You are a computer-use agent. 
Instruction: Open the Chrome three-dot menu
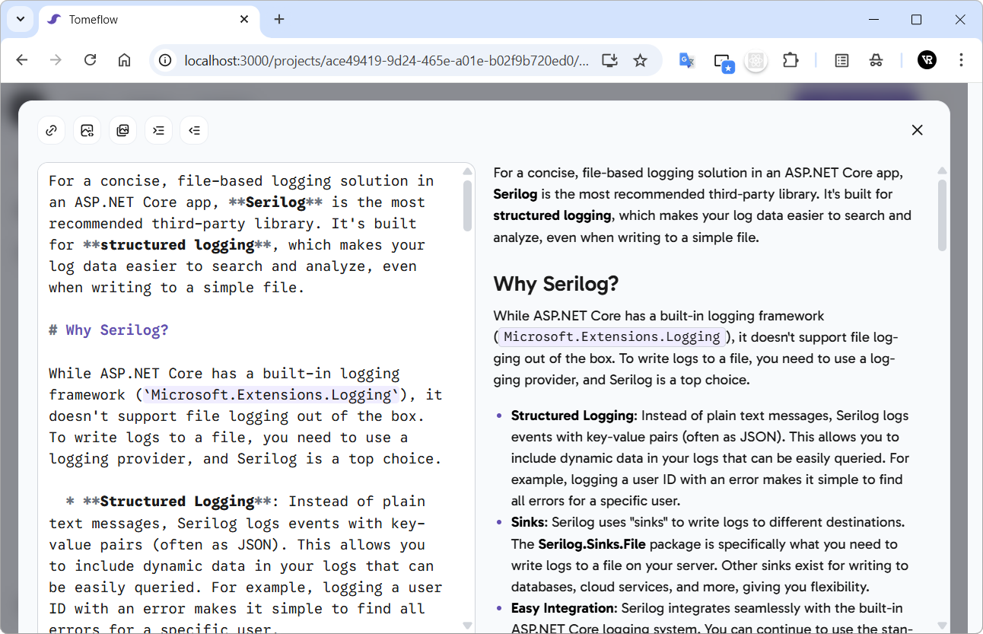coord(961,60)
